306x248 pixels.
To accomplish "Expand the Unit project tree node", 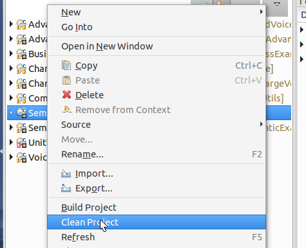I will pos(11,142).
